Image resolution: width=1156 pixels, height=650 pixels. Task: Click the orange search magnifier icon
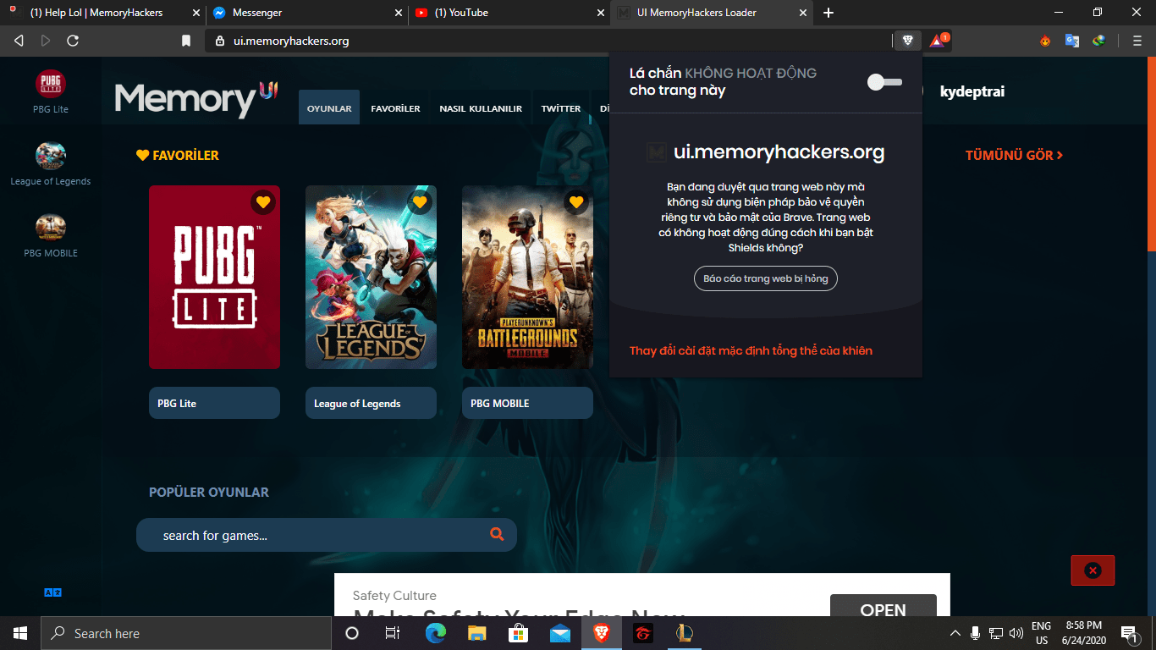497,534
